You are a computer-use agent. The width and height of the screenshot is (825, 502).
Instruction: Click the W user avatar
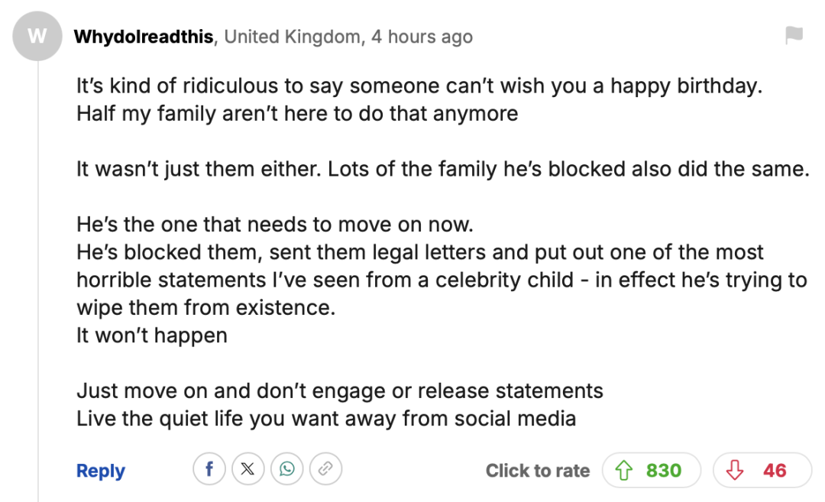point(37,37)
